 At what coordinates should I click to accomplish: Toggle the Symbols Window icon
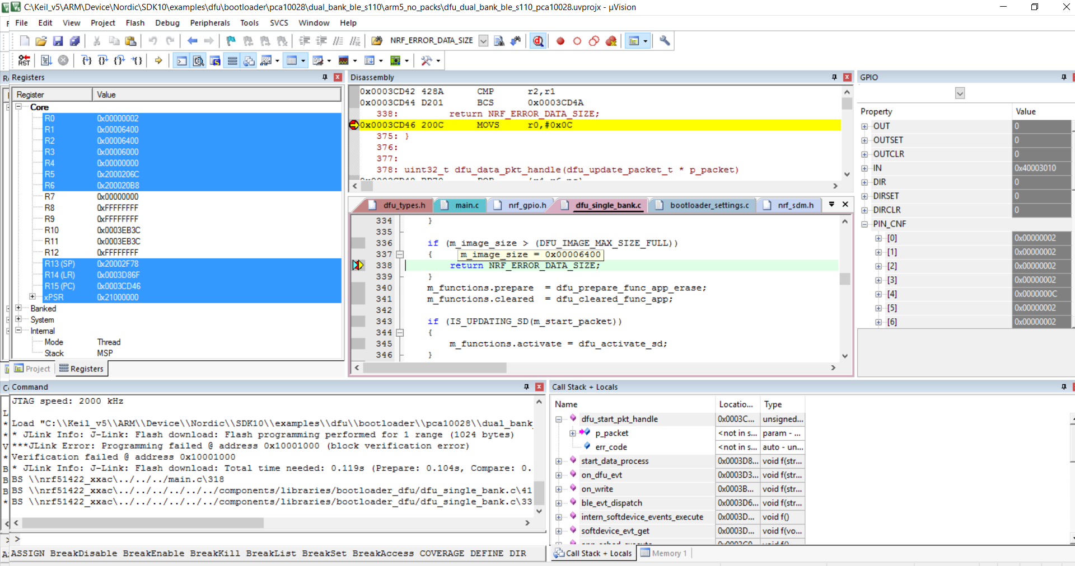[x=215, y=60]
